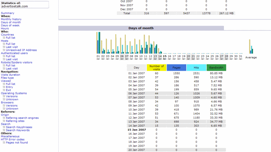Screen dimensions: 271x152
Task: Click the icon beside Refering search engines
Action: pos(4,118)
